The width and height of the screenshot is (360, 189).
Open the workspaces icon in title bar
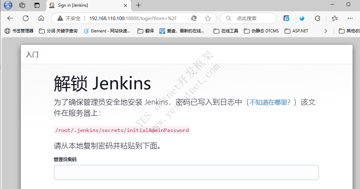pyautogui.click(x=22, y=5)
